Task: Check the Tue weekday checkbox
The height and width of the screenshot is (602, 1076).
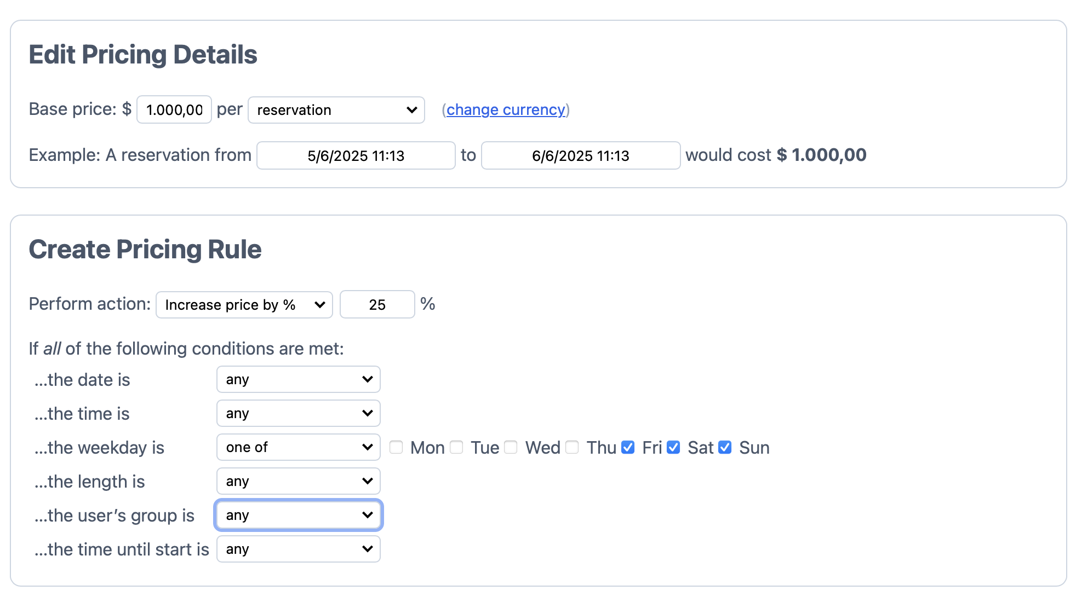Action: (x=456, y=448)
